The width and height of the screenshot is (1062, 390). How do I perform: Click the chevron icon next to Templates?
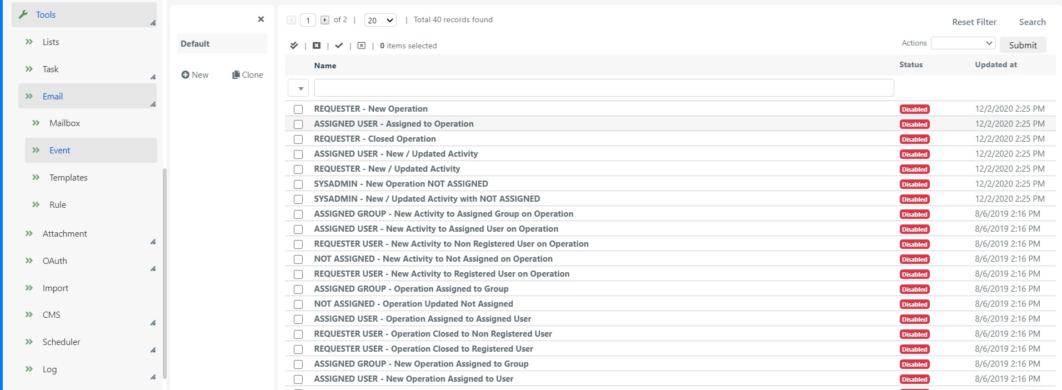[x=36, y=177]
